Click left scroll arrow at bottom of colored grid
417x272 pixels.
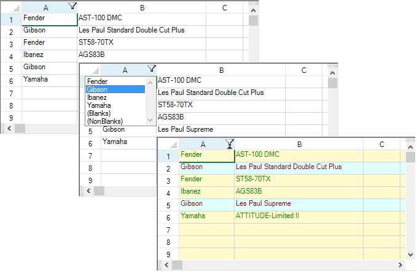pos(166,265)
